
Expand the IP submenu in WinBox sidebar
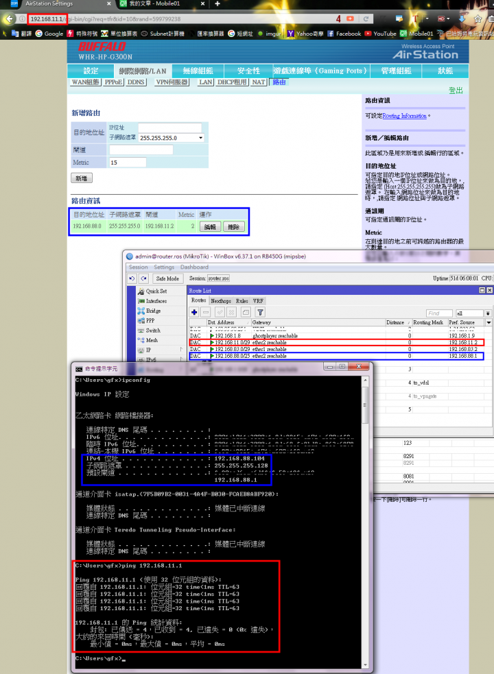click(x=161, y=350)
